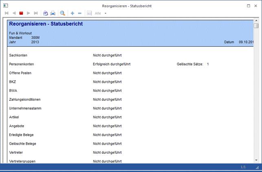Click the vertical scrollbar down arrow

(x=256, y=159)
